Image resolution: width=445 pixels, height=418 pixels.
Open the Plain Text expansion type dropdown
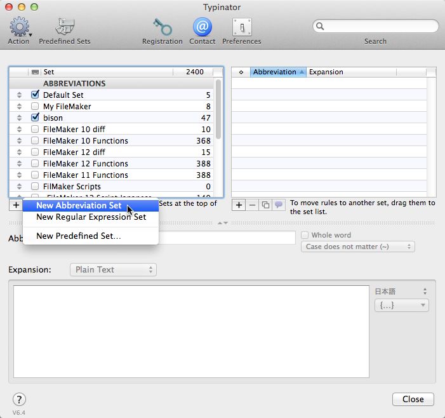tap(113, 269)
